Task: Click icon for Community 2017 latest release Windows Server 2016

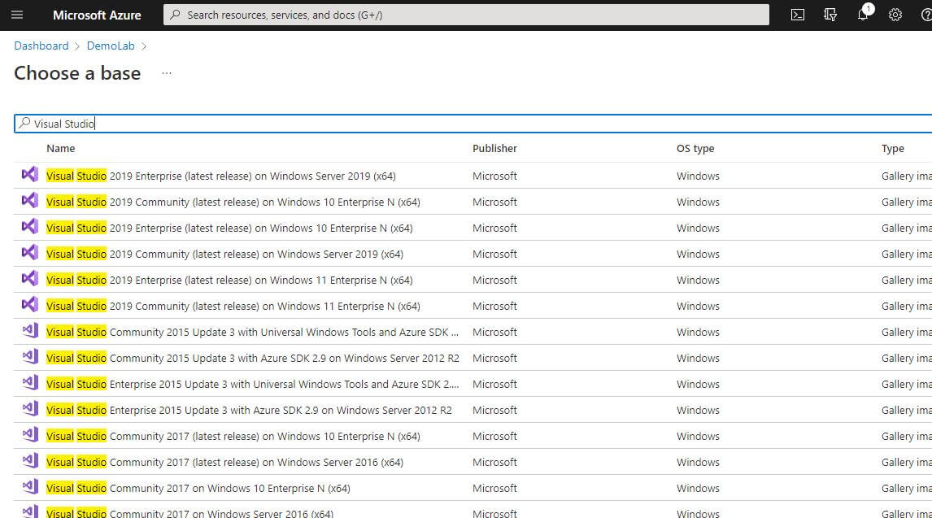Action: (30, 462)
